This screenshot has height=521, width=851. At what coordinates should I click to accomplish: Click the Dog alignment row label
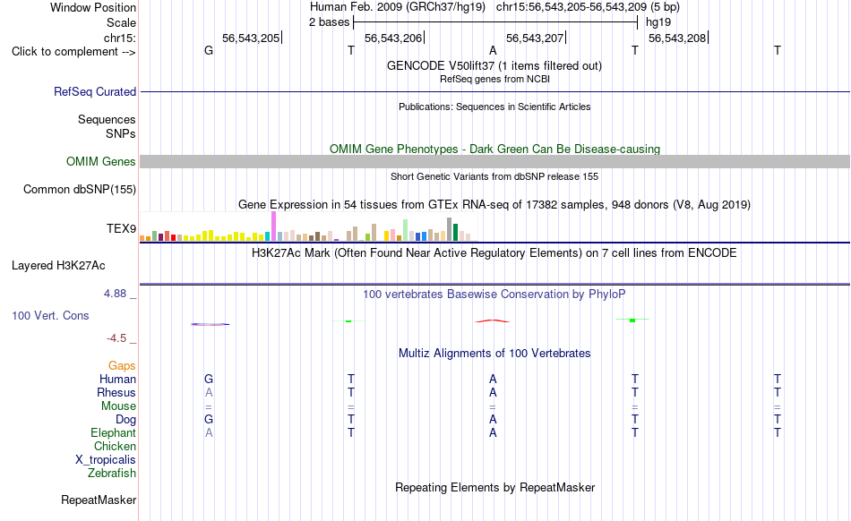[125, 420]
